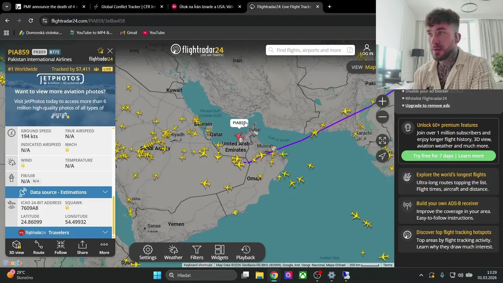Open map Settings
The height and width of the screenshot is (283, 503).
[x=148, y=253]
